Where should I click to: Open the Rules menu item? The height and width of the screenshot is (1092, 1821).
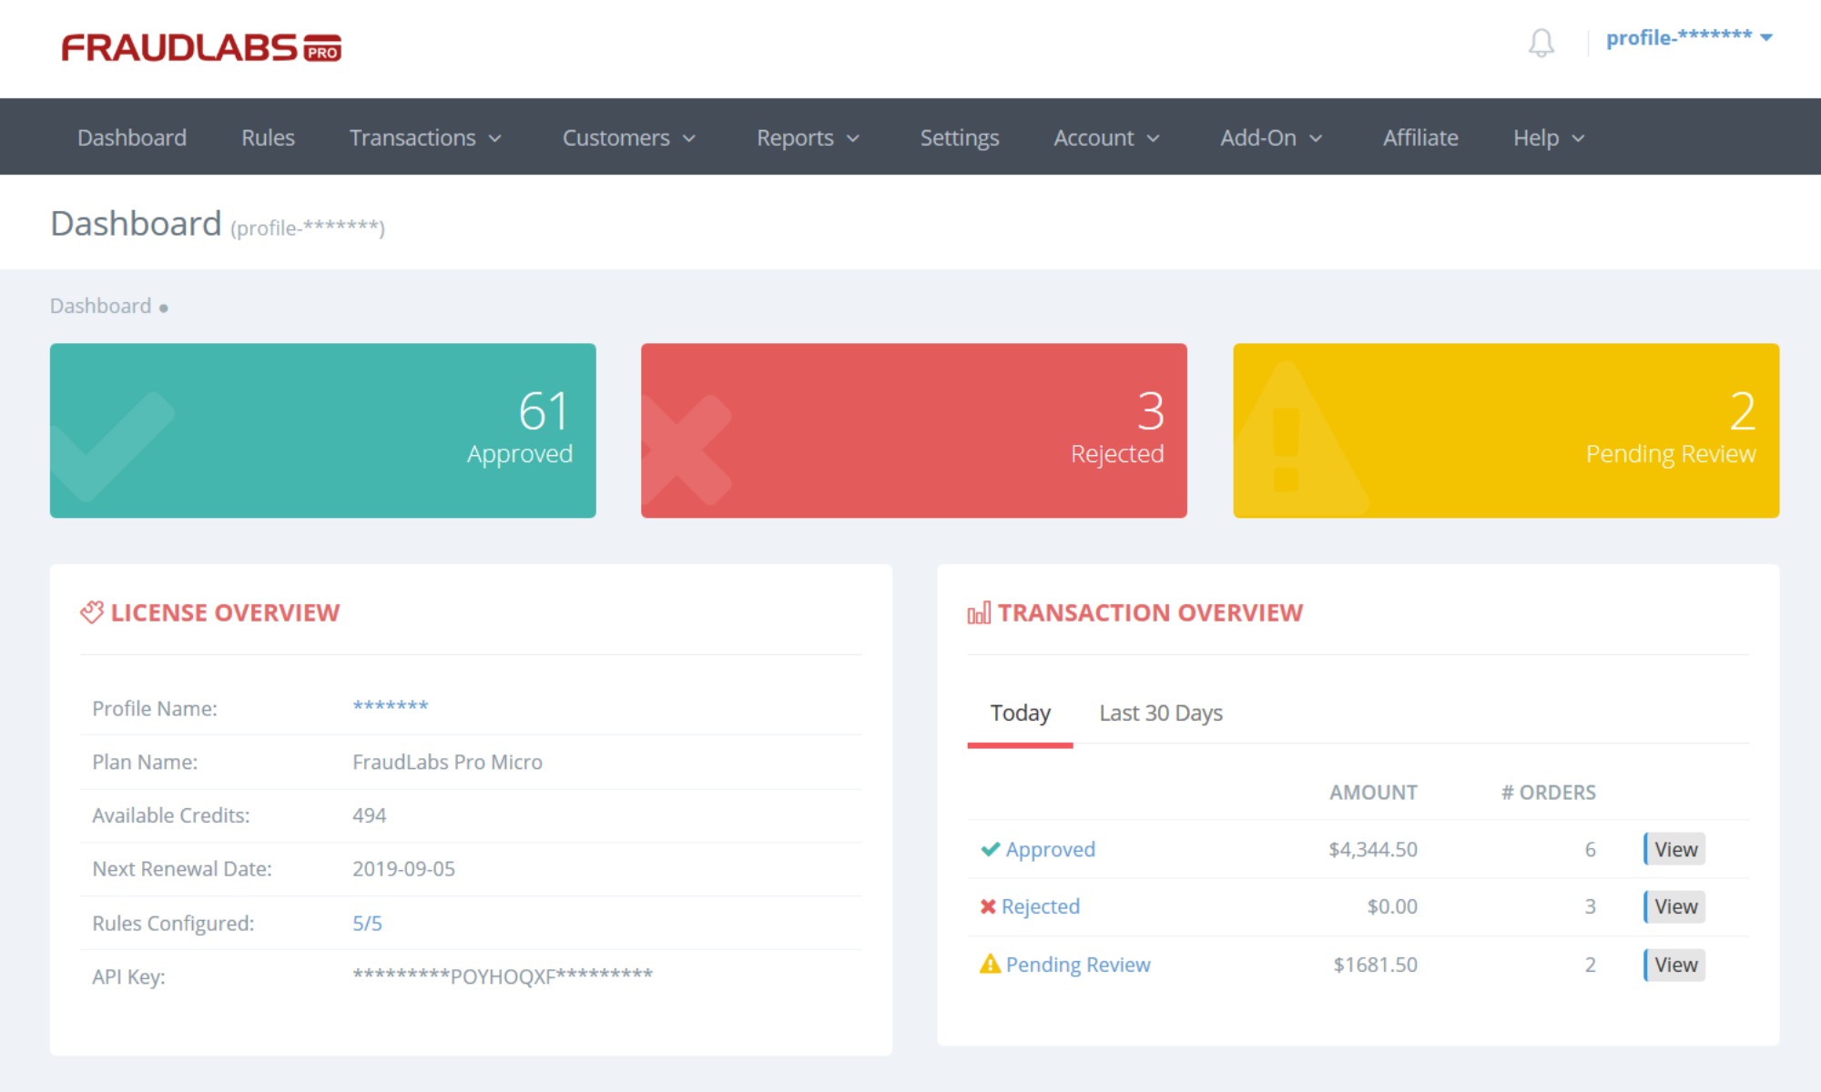point(268,137)
